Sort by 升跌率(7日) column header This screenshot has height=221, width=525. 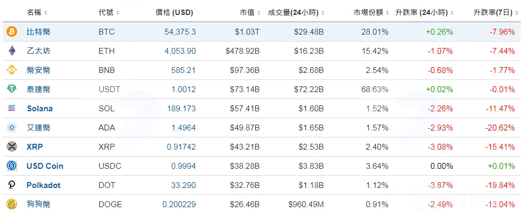[495, 13]
